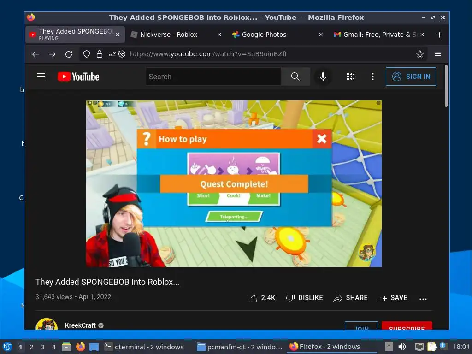This screenshot has height=354, width=472.
Task: Open the pcmanfm-qt taskbar window group
Action: coord(240,347)
